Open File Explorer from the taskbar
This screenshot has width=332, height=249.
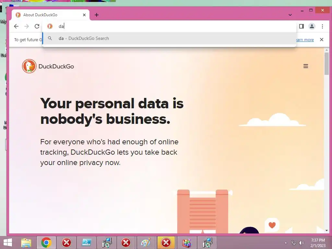click(26, 243)
